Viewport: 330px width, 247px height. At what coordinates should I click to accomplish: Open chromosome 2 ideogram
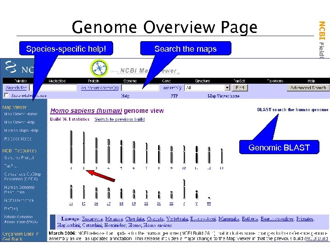click(x=84, y=147)
